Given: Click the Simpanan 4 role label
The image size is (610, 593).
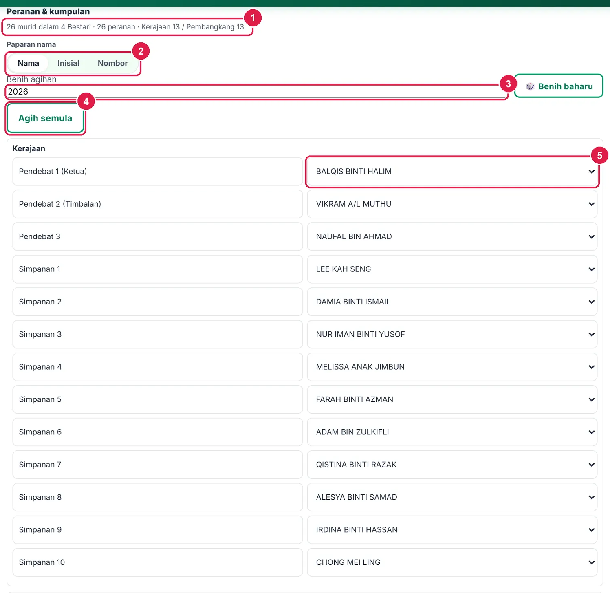Looking at the screenshot, I should 157,367.
